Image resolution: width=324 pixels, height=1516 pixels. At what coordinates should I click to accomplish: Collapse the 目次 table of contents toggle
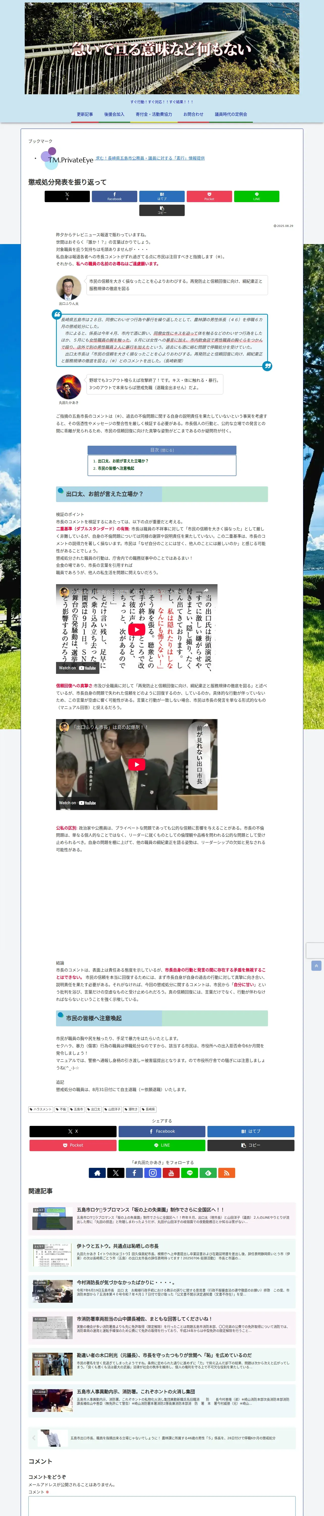[x=168, y=450]
